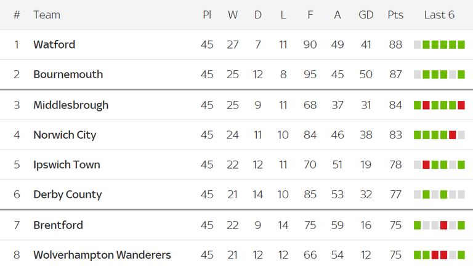
Task: Click Watford's most recent green form square
Action: click(461, 44)
